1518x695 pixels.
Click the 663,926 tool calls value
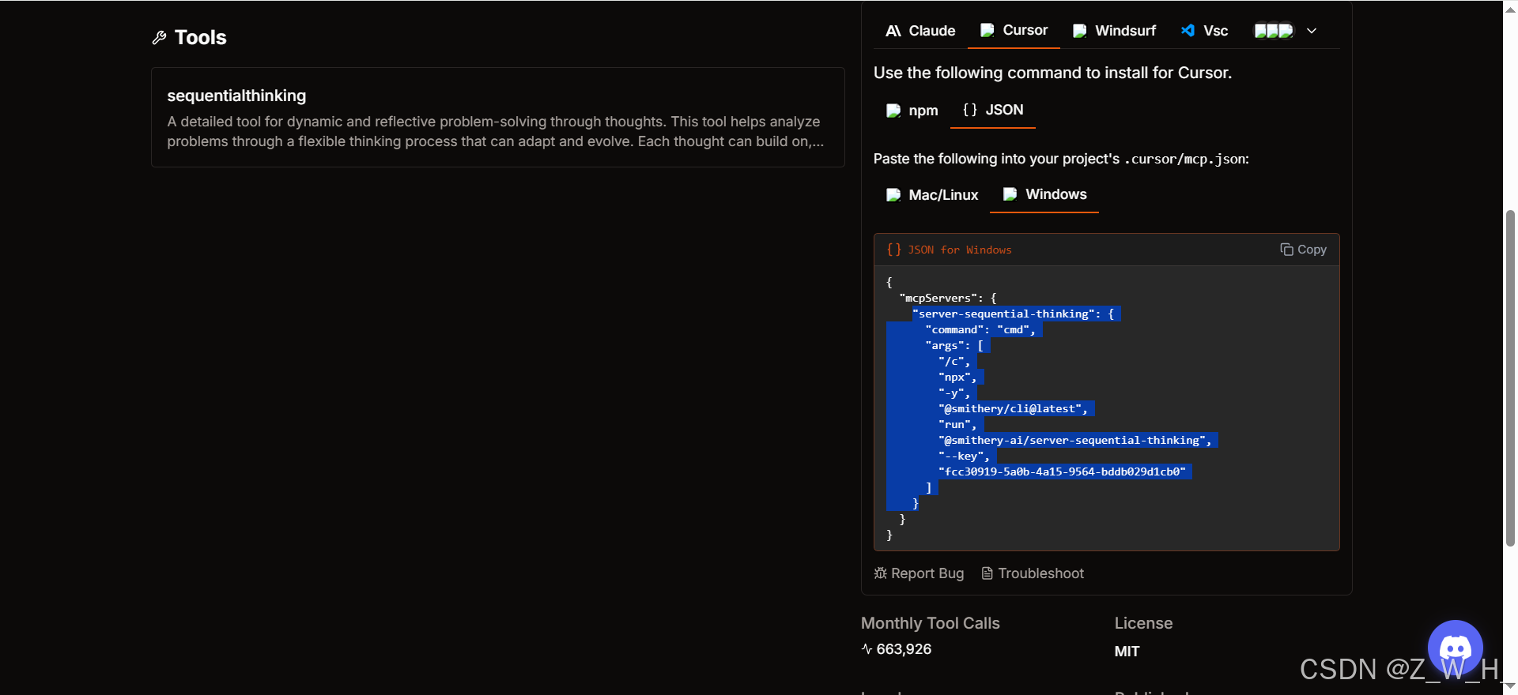pyautogui.click(x=904, y=649)
